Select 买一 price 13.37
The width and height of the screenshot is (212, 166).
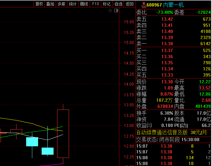click(x=167, y=50)
